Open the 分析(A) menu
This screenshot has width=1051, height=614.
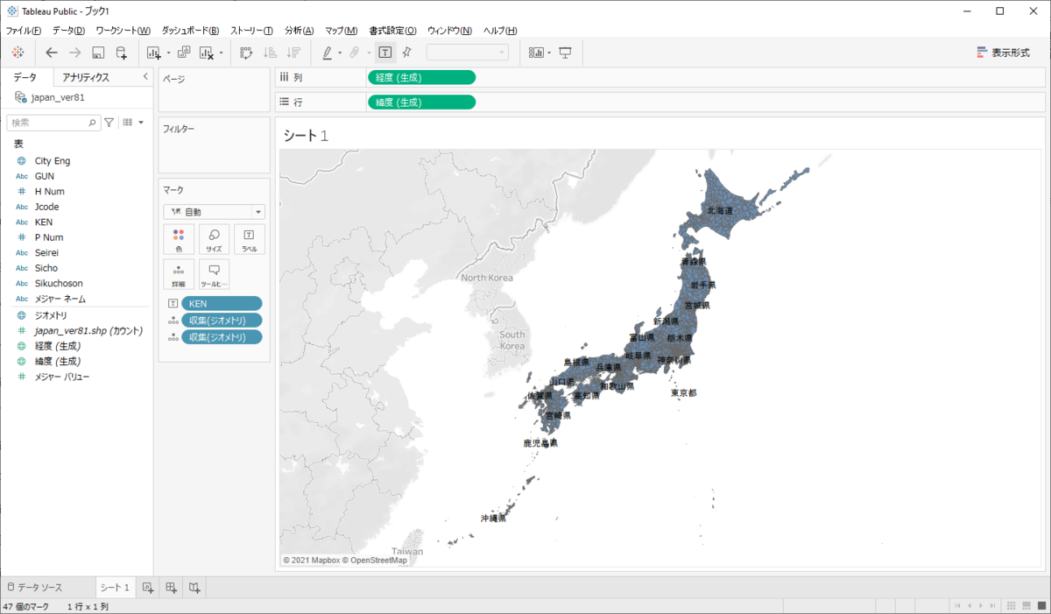299,31
